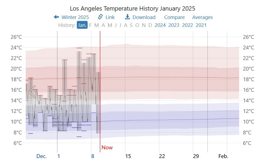Switch to the O (October) month tab
This screenshot has width=264, height=161.
(137, 25)
